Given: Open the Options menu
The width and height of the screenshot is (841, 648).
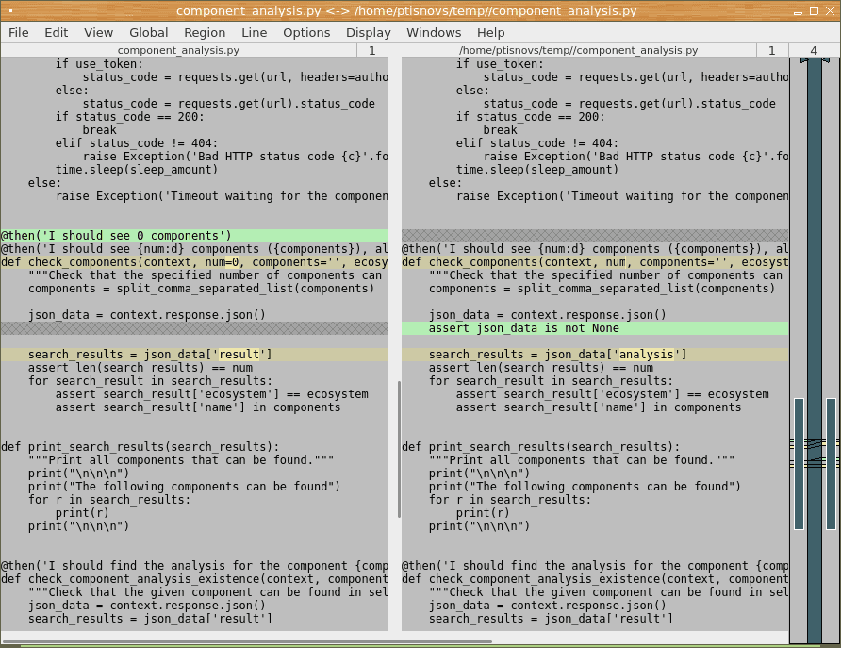Looking at the screenshot, I should coord(306,33).
